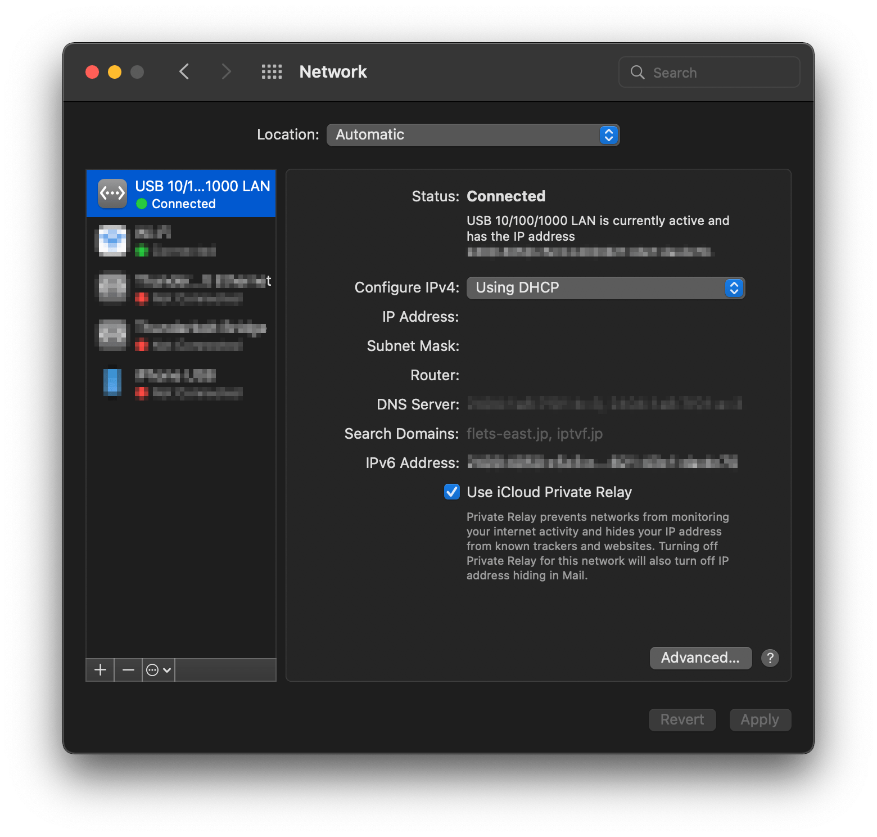This screenshot has width=877, height=837.
Task: Uncheck Use iCloud Private Relay
Action: click(452, 492)
